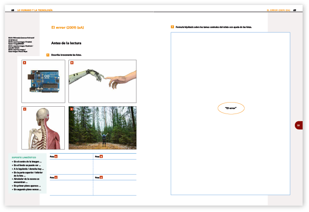Click the dark red IV chapter tab
Viewport: 309px width, 212px height.
click(x=299, y=125)
